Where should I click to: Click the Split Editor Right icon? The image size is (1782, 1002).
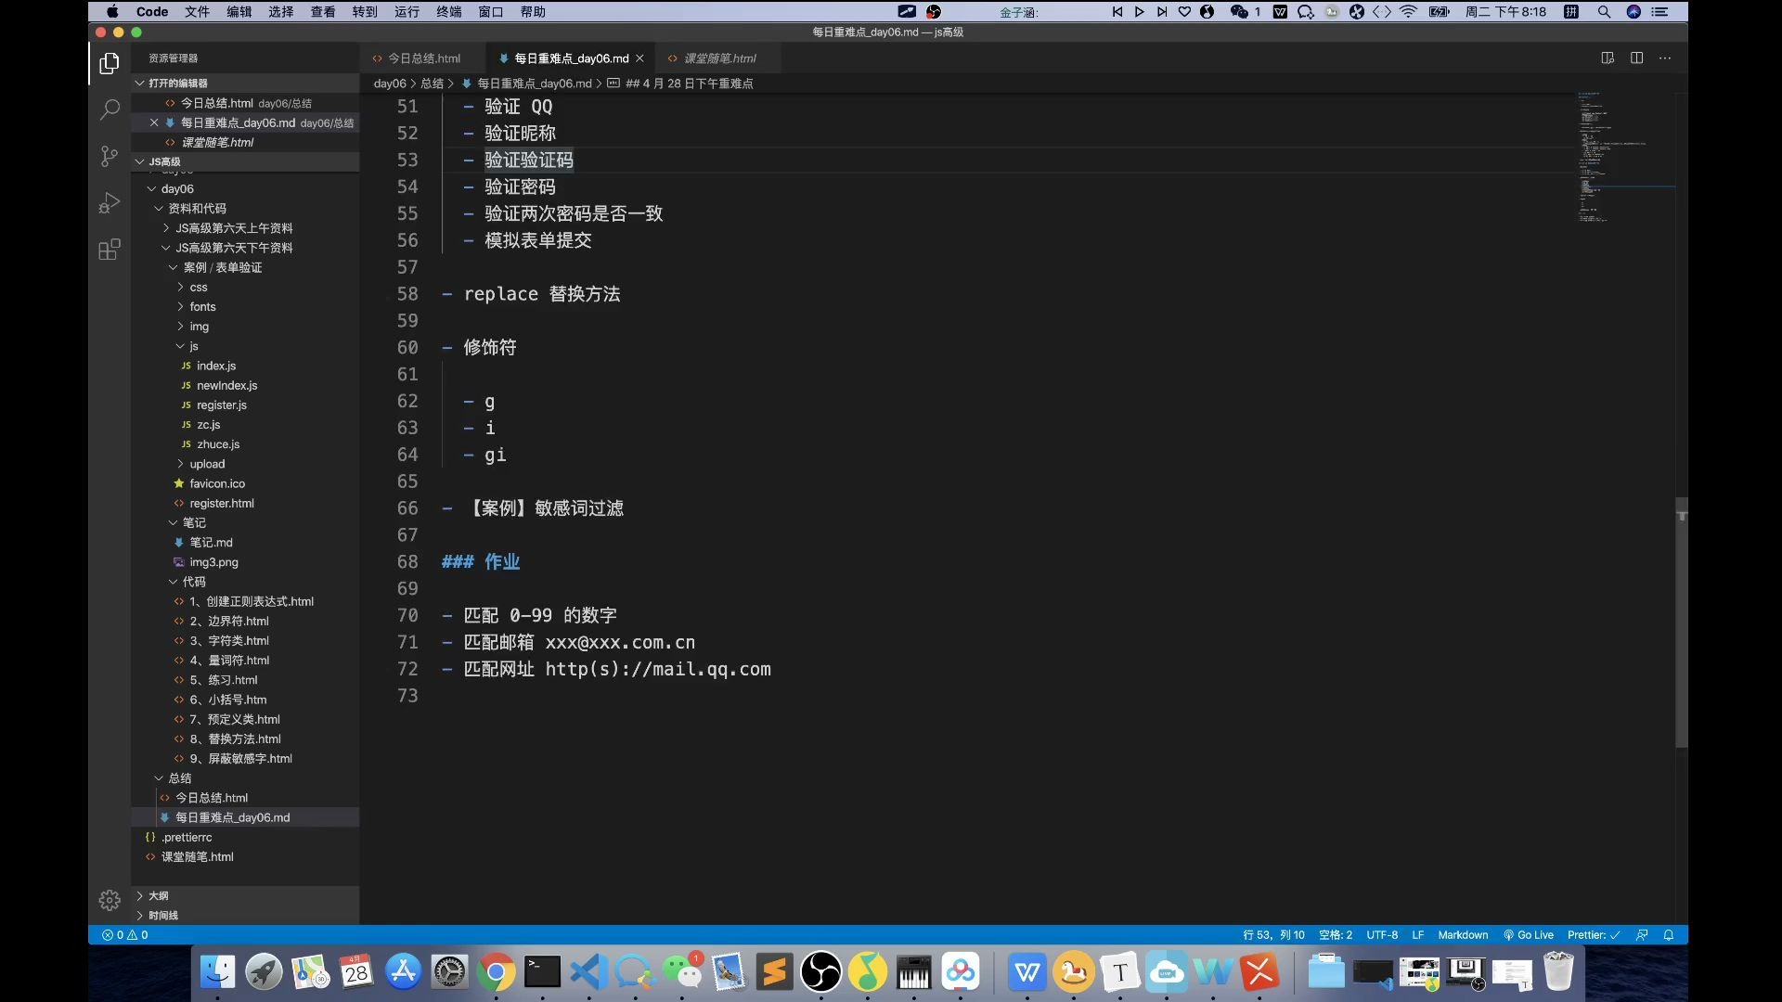1636,58
